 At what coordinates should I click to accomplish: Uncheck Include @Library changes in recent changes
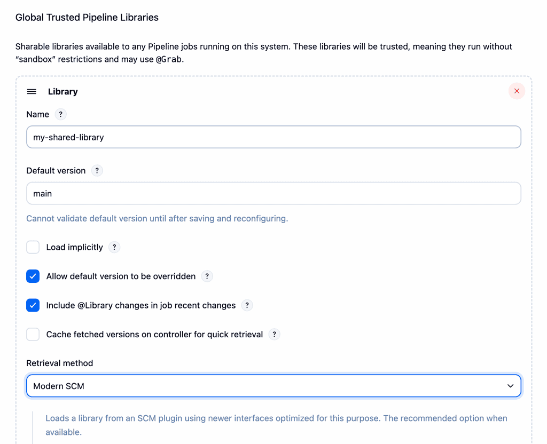click(x=33, y=305)
